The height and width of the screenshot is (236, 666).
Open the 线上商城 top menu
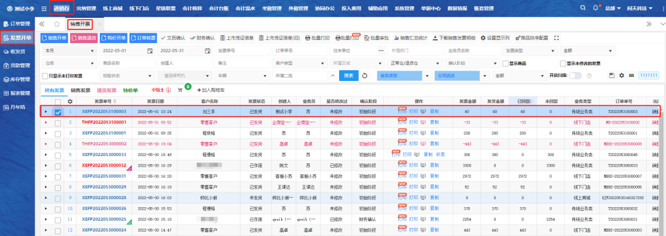113,9
